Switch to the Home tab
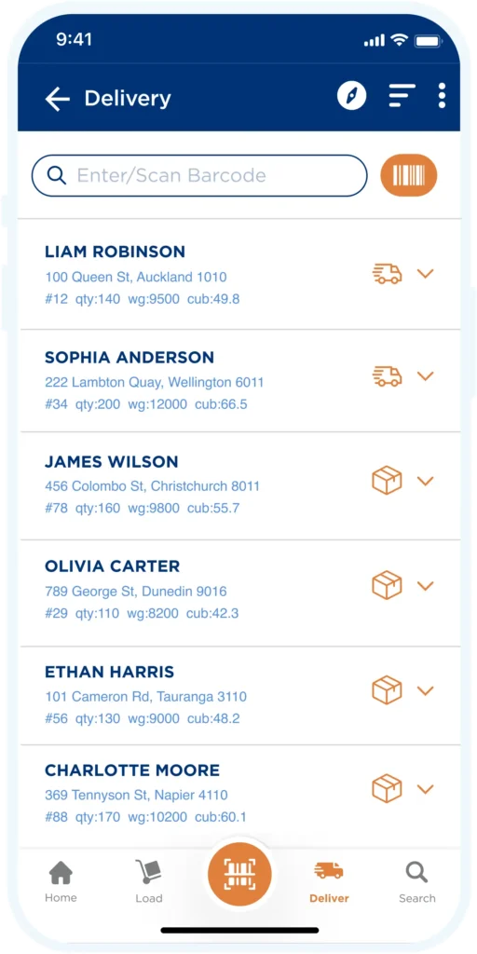Viewport: 477px width, 954px height. [x=61, y=881]
